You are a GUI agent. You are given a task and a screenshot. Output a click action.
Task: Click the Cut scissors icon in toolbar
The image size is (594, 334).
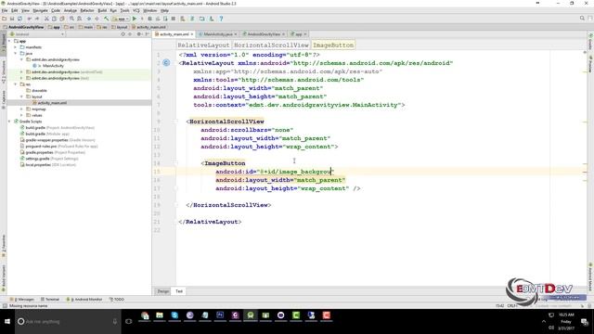(46, 19)
